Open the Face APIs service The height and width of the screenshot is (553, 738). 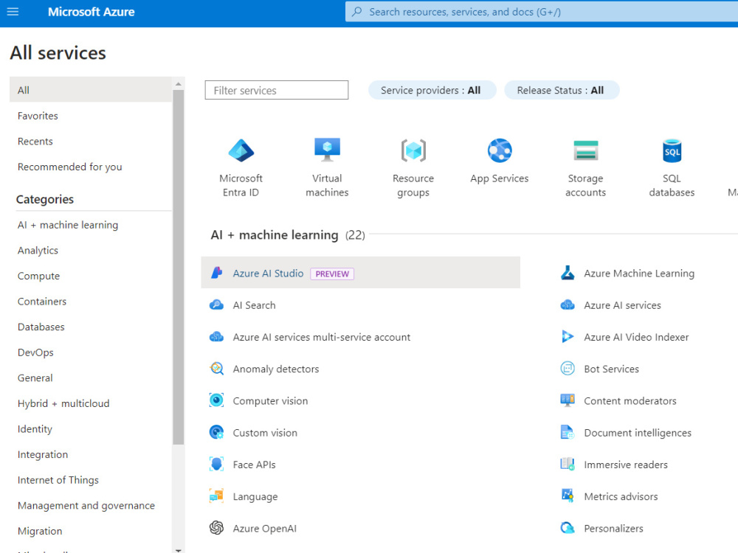[x=255, y=465]
